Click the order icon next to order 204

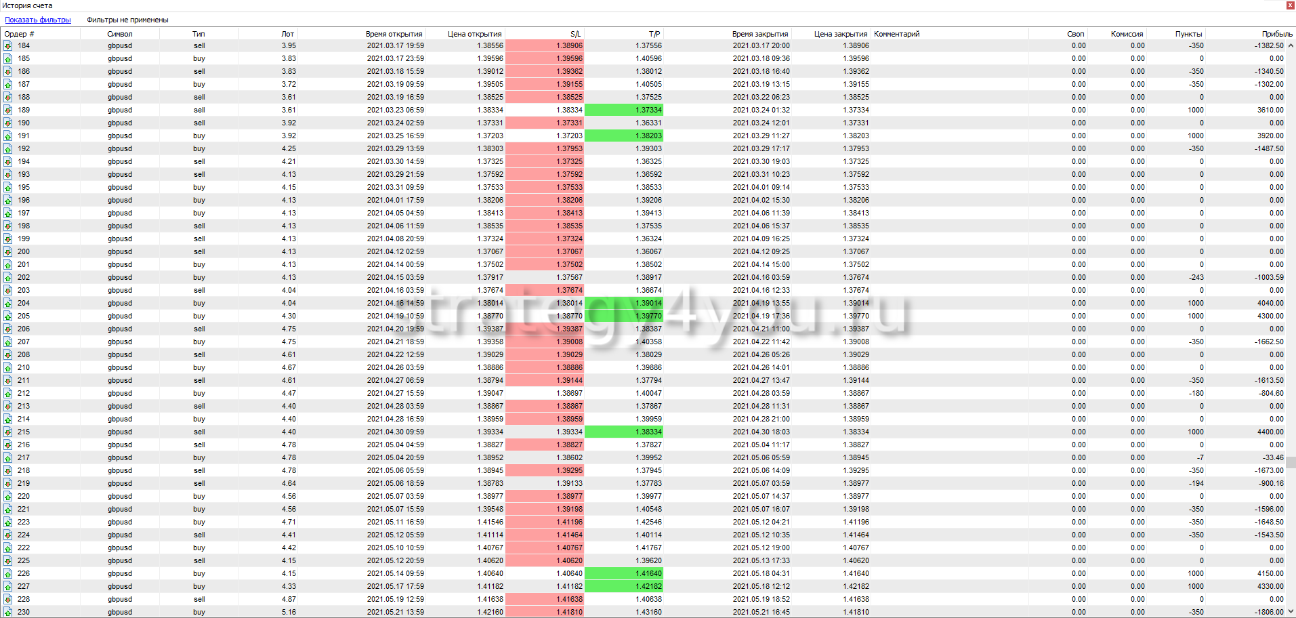7,304
